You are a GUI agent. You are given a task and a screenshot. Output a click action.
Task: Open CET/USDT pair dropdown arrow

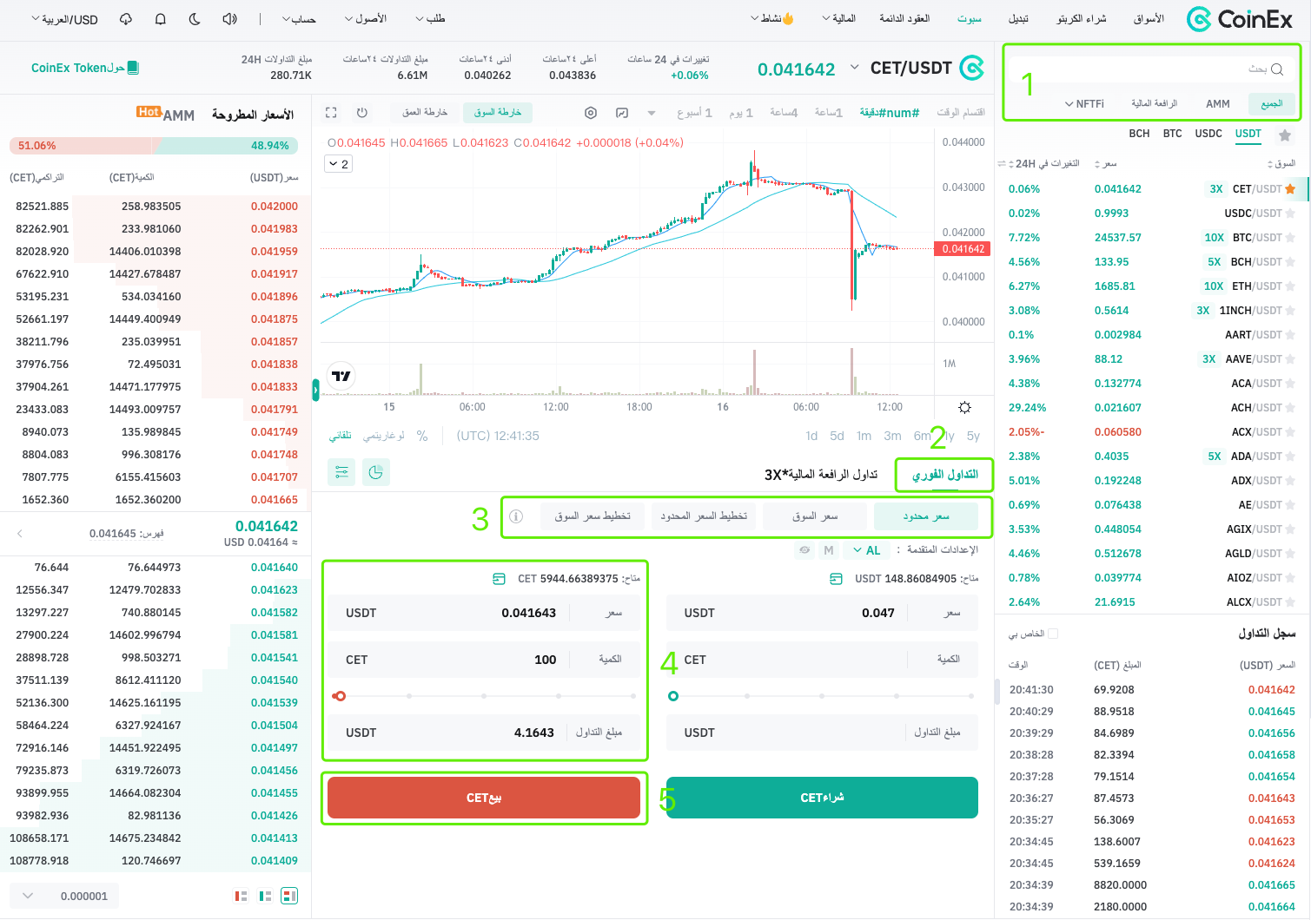[854, 67]
